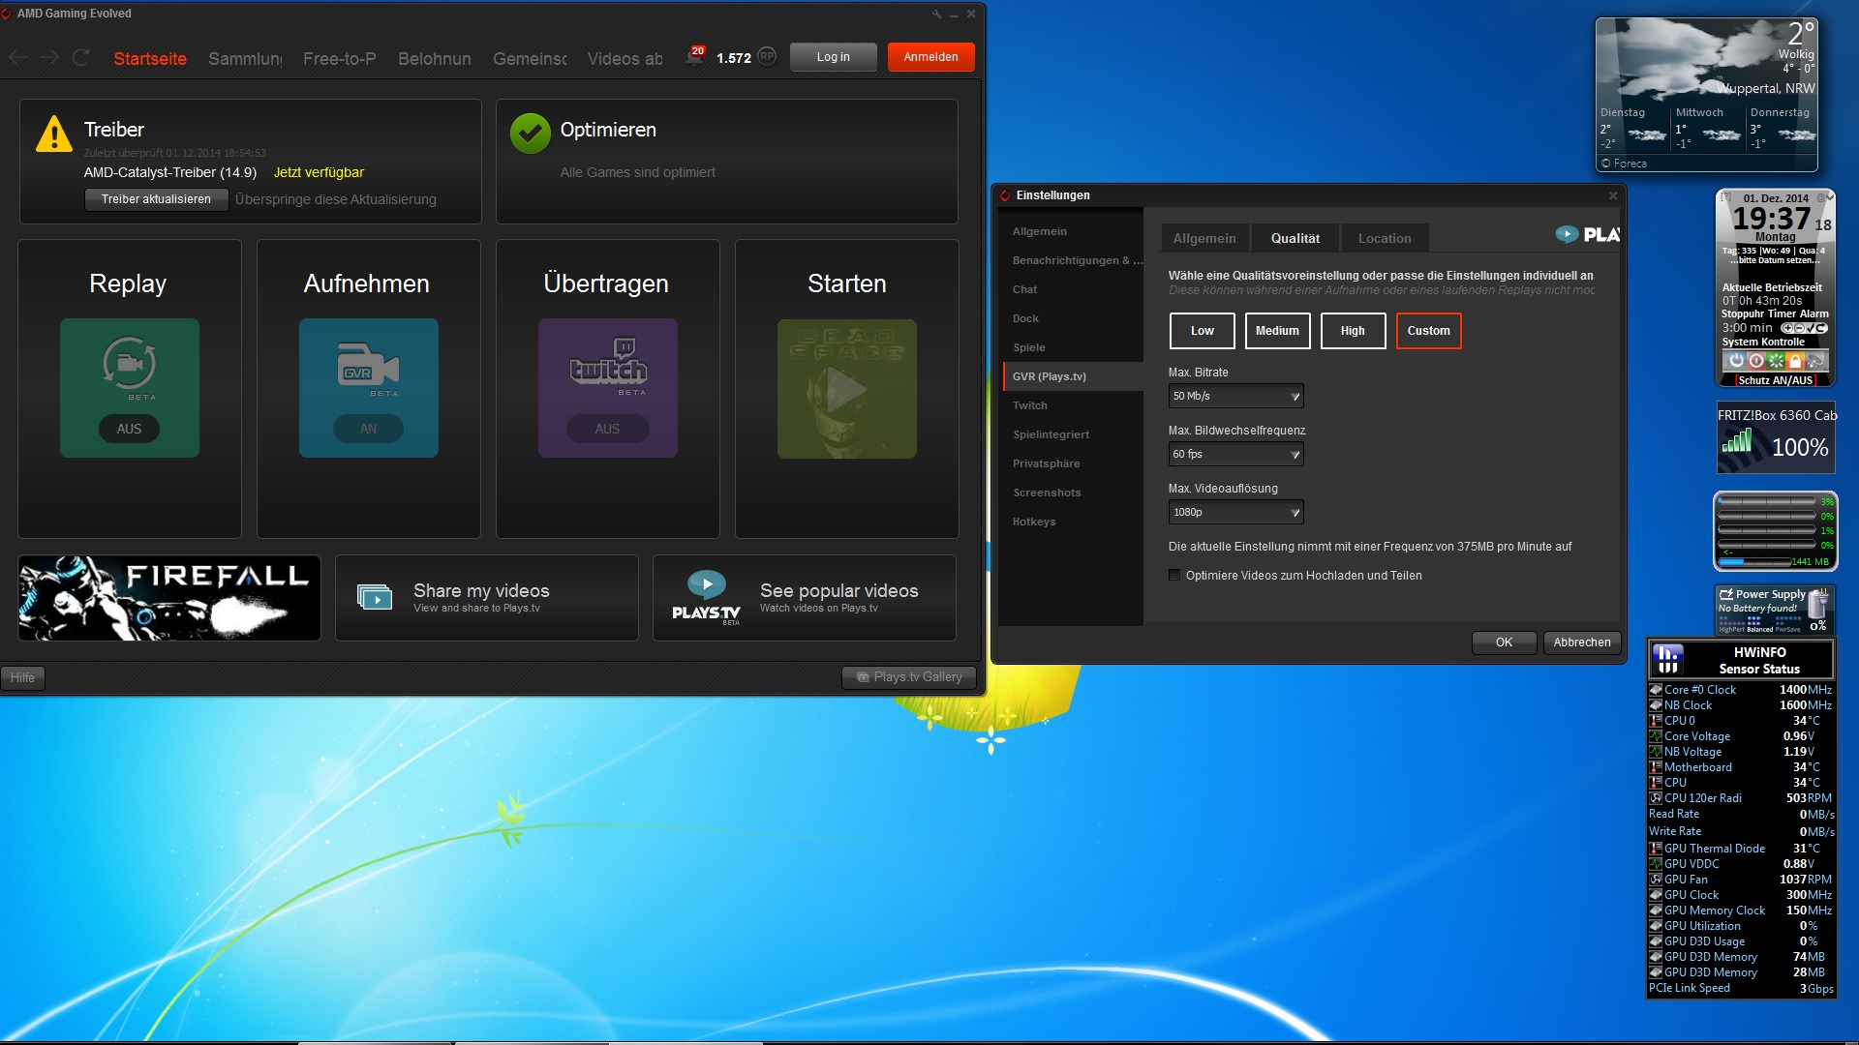
Task: Select the High quality preset
Action: pos(1353,331)
